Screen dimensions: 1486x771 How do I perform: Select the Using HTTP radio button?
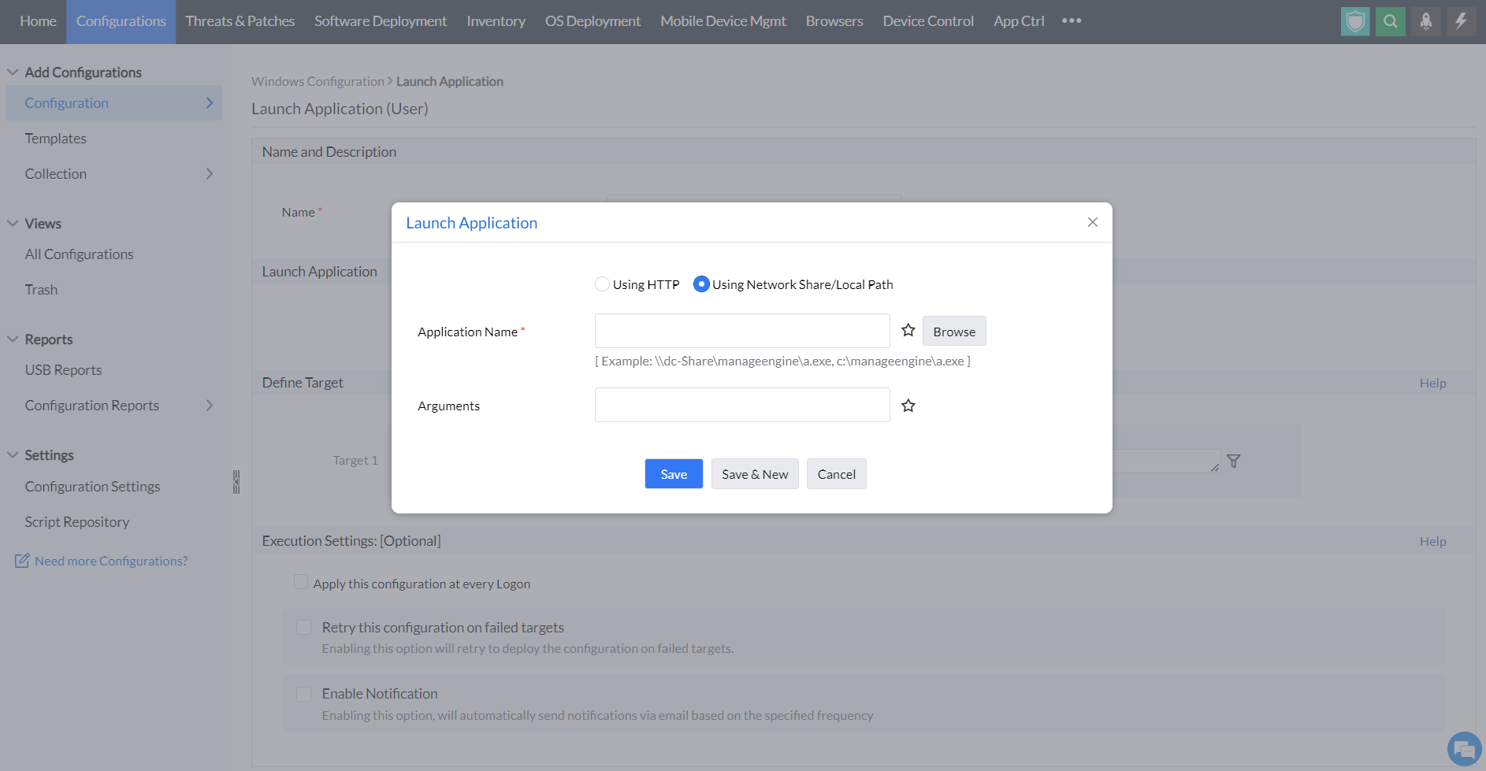click(602, 284)
